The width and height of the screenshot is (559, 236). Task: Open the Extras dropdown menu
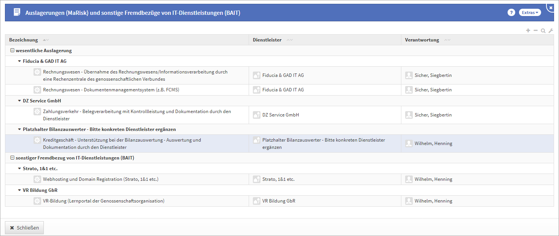[530, 13]
